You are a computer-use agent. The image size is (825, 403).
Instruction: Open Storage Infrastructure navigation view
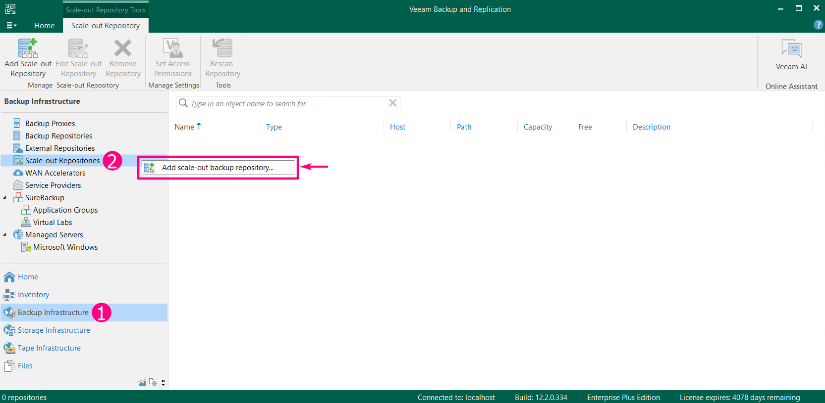[x=54, y=330]
